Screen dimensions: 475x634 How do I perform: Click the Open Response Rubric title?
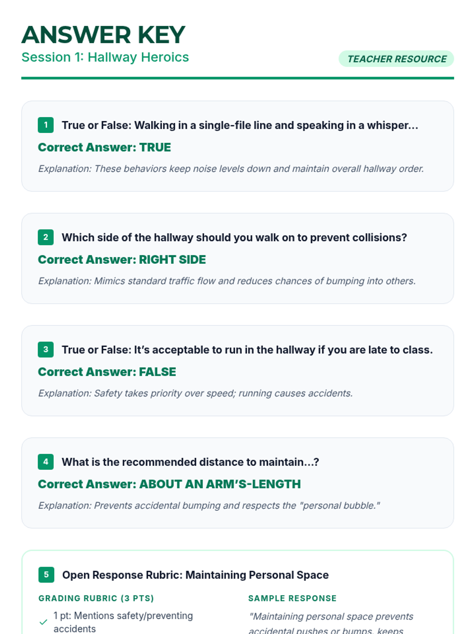coord(196,575)
